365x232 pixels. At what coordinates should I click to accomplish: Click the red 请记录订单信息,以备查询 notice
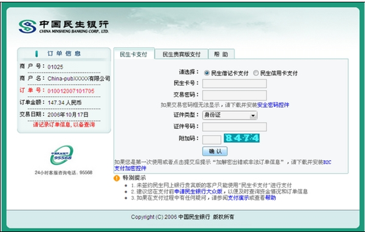point(64,125)
